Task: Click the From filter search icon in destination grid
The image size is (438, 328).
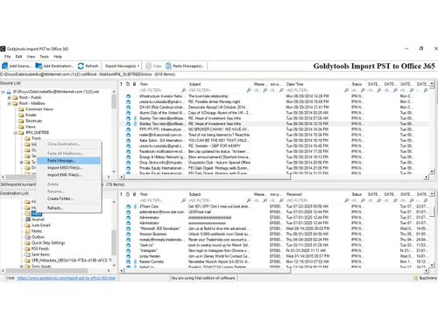Action: tap(183, 200)
